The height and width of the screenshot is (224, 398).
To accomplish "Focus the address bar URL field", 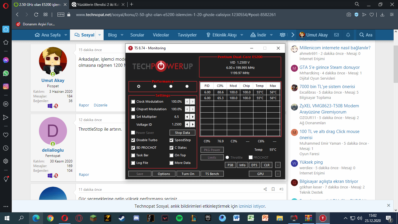I will point(176,15).
